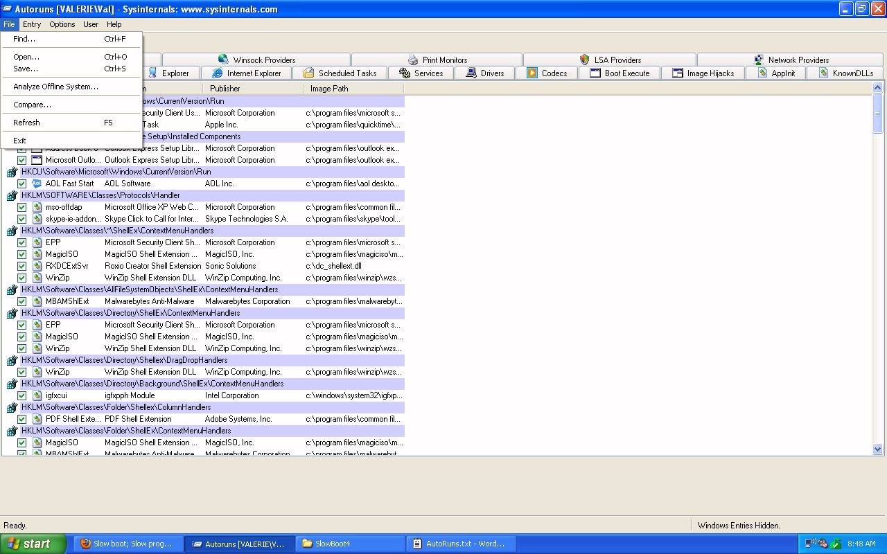Viewport: 887px width, 554px height.
Task: Switch to the Scheduled Tasks tab
Action: tap(340, 73)
